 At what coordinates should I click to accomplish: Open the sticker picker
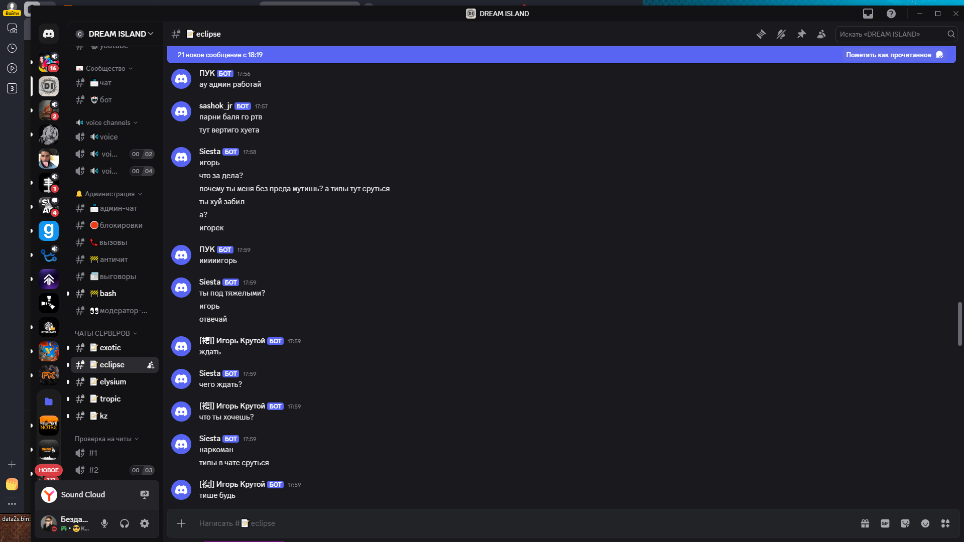[905, 523]
